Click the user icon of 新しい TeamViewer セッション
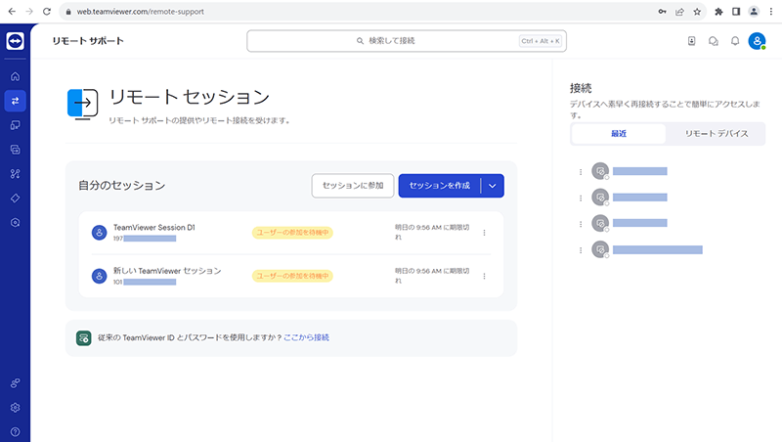 pos(100,276)
